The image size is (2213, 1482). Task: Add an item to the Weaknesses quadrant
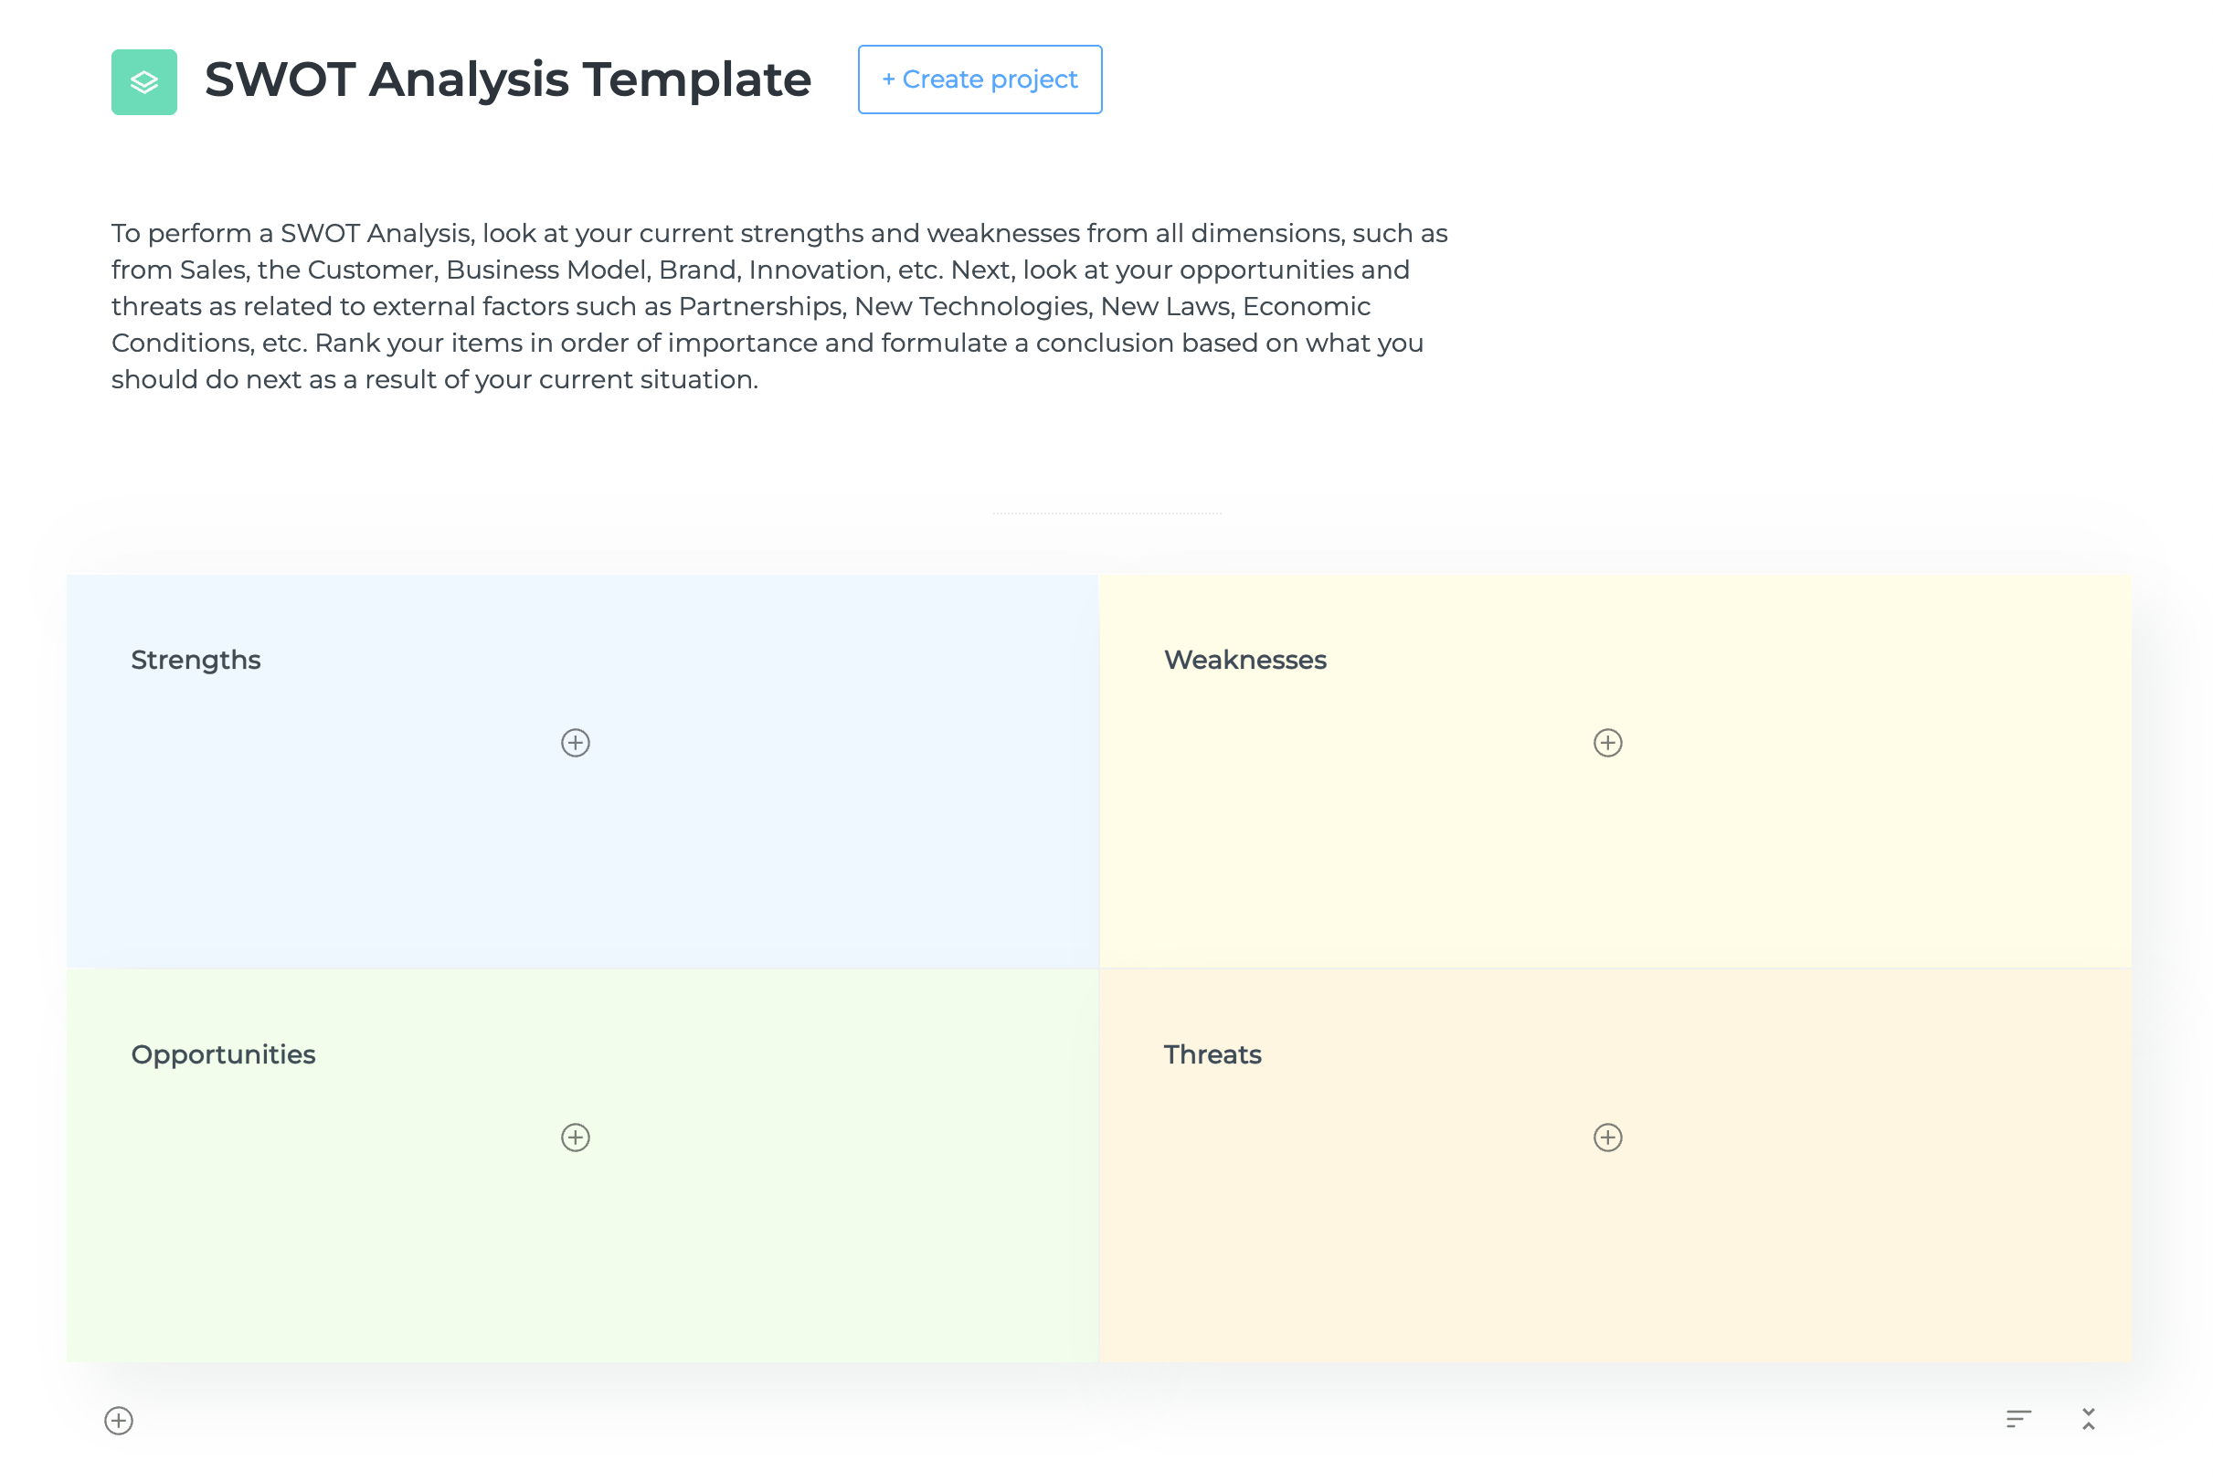point(1607,743)
